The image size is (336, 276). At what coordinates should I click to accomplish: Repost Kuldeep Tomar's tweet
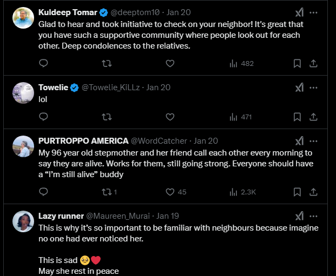[107, 63]
